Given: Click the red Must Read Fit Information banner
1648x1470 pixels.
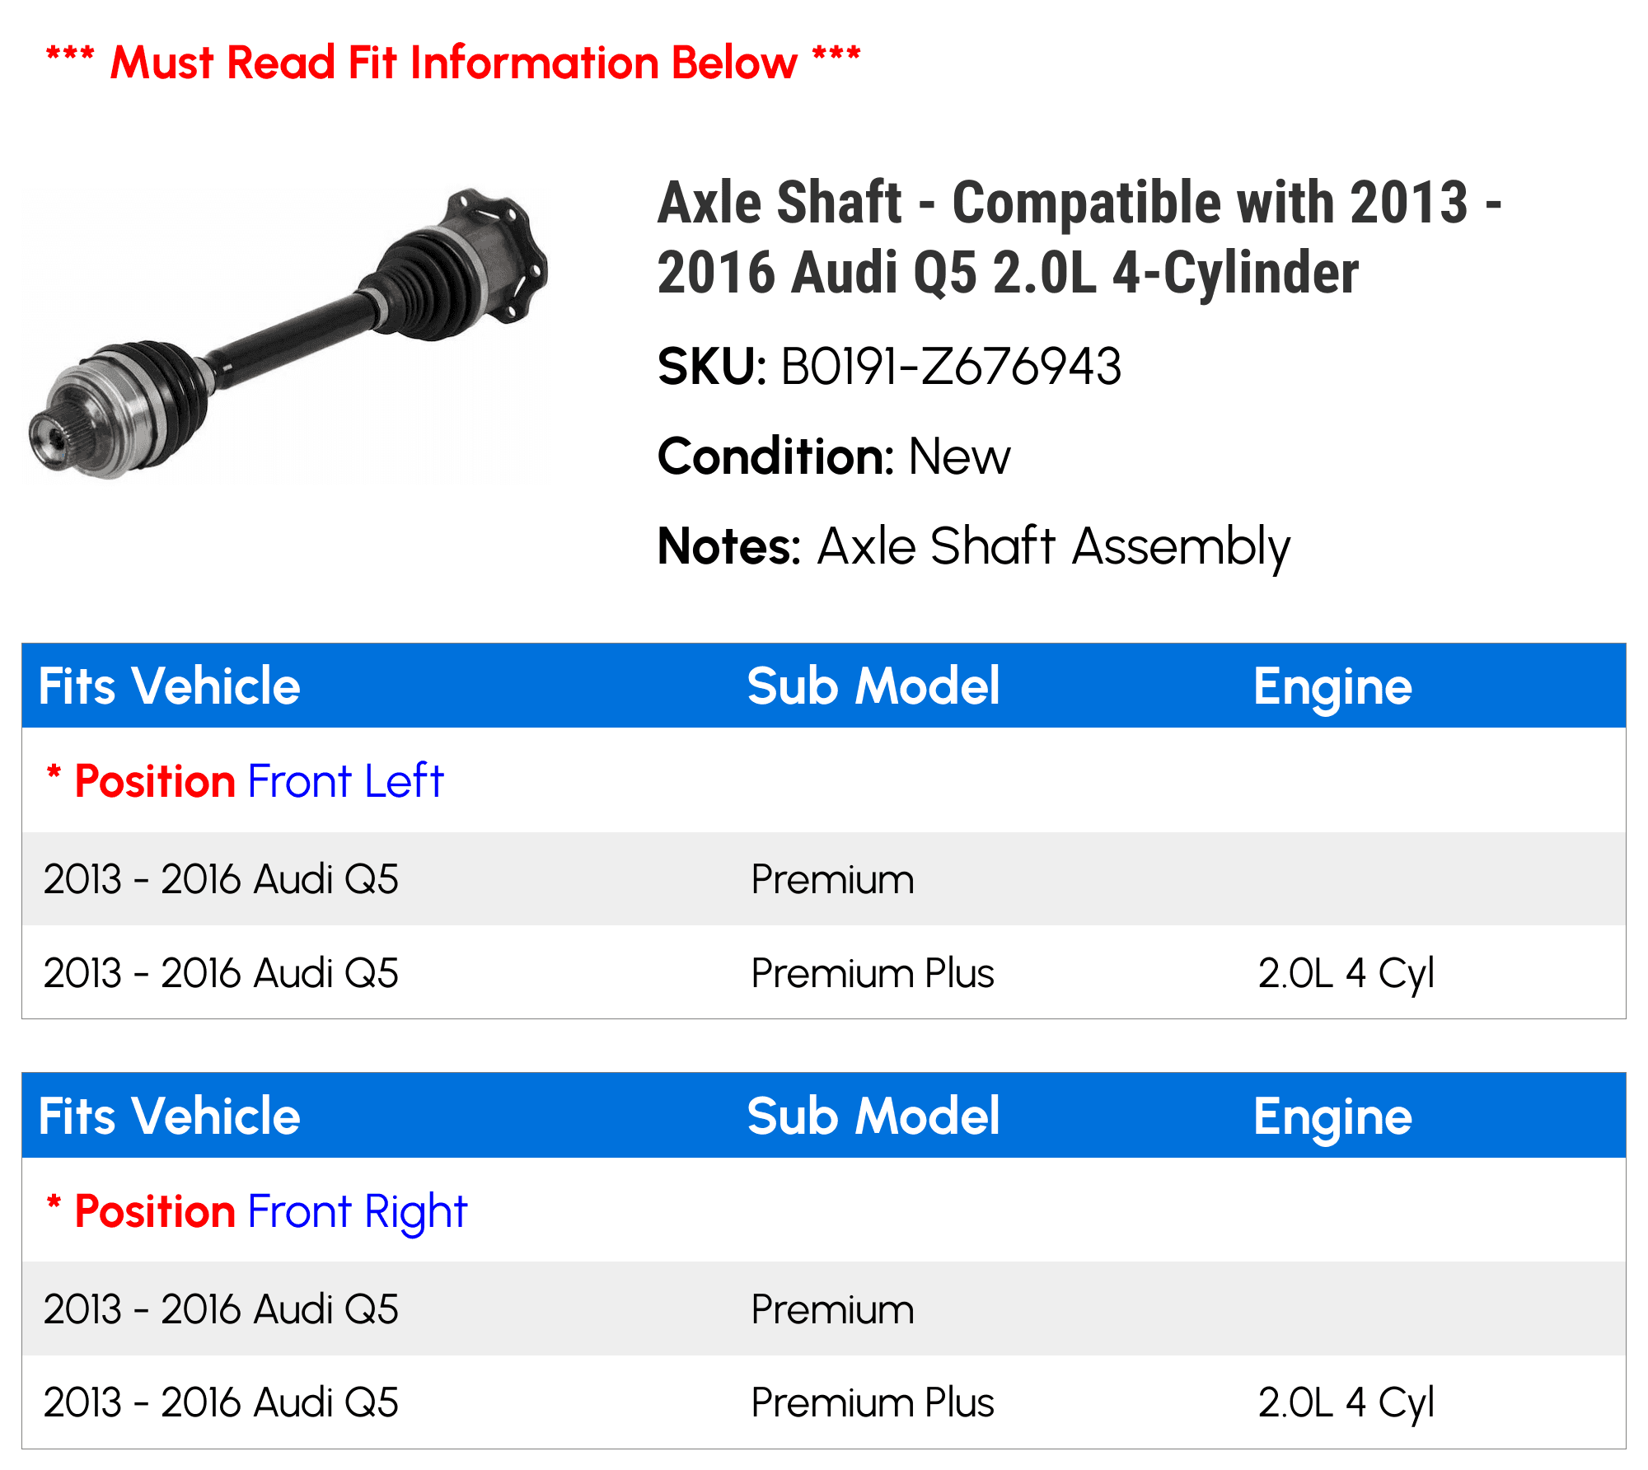Looking at the screenshot, I should coord(453,63).
